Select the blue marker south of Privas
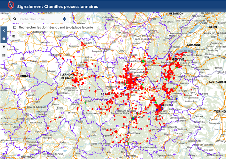Viewport: 226px width, 159px height. pos(129,128)
